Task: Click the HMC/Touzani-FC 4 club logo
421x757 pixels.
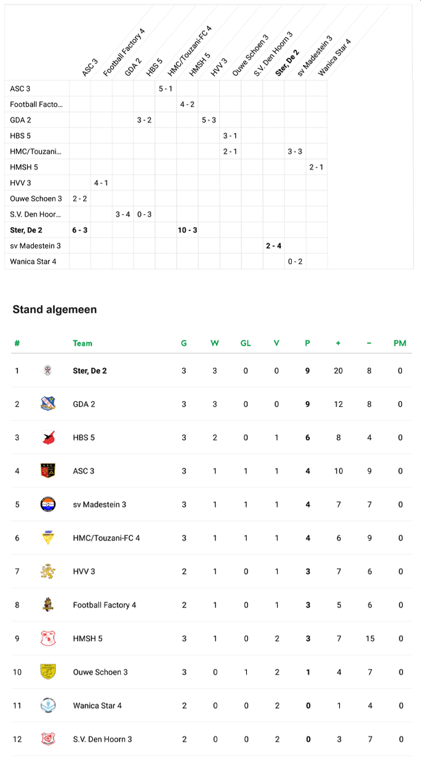Action: point(48,538)
